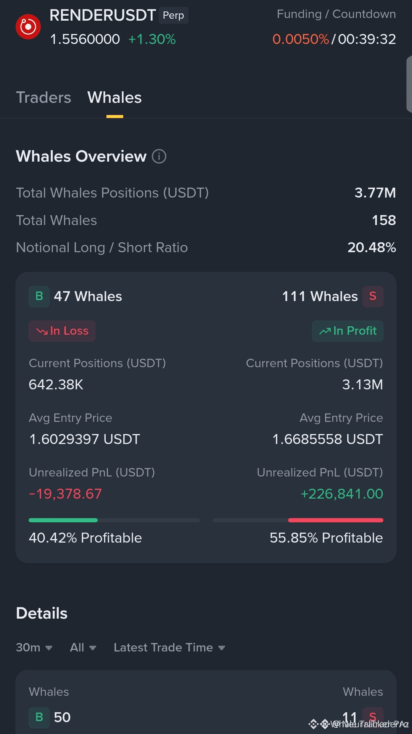The width and height of the screenshot is (412, 734).
Task: Switch to the Traders tab
Action: pyautogui.click(x=43, y=98)
